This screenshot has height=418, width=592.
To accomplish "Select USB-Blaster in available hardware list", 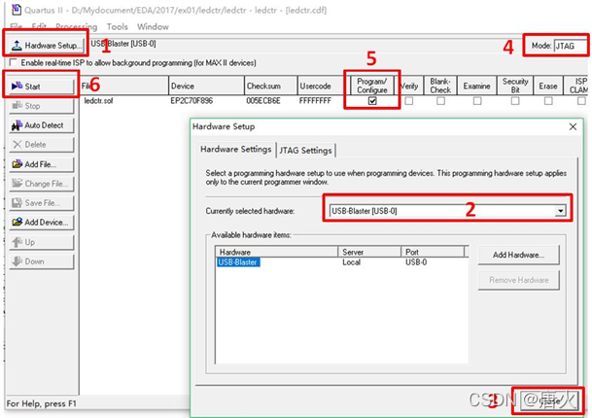I will (x=238, y=262).
